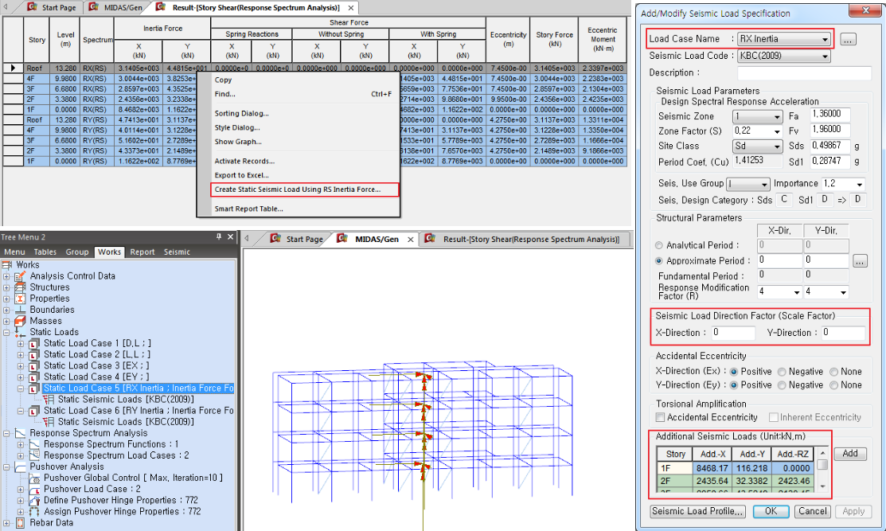Click Add button for Additional Seismic Loads
Screen dimensions: 886x531
pyautogui.click(x=850, y=454)
